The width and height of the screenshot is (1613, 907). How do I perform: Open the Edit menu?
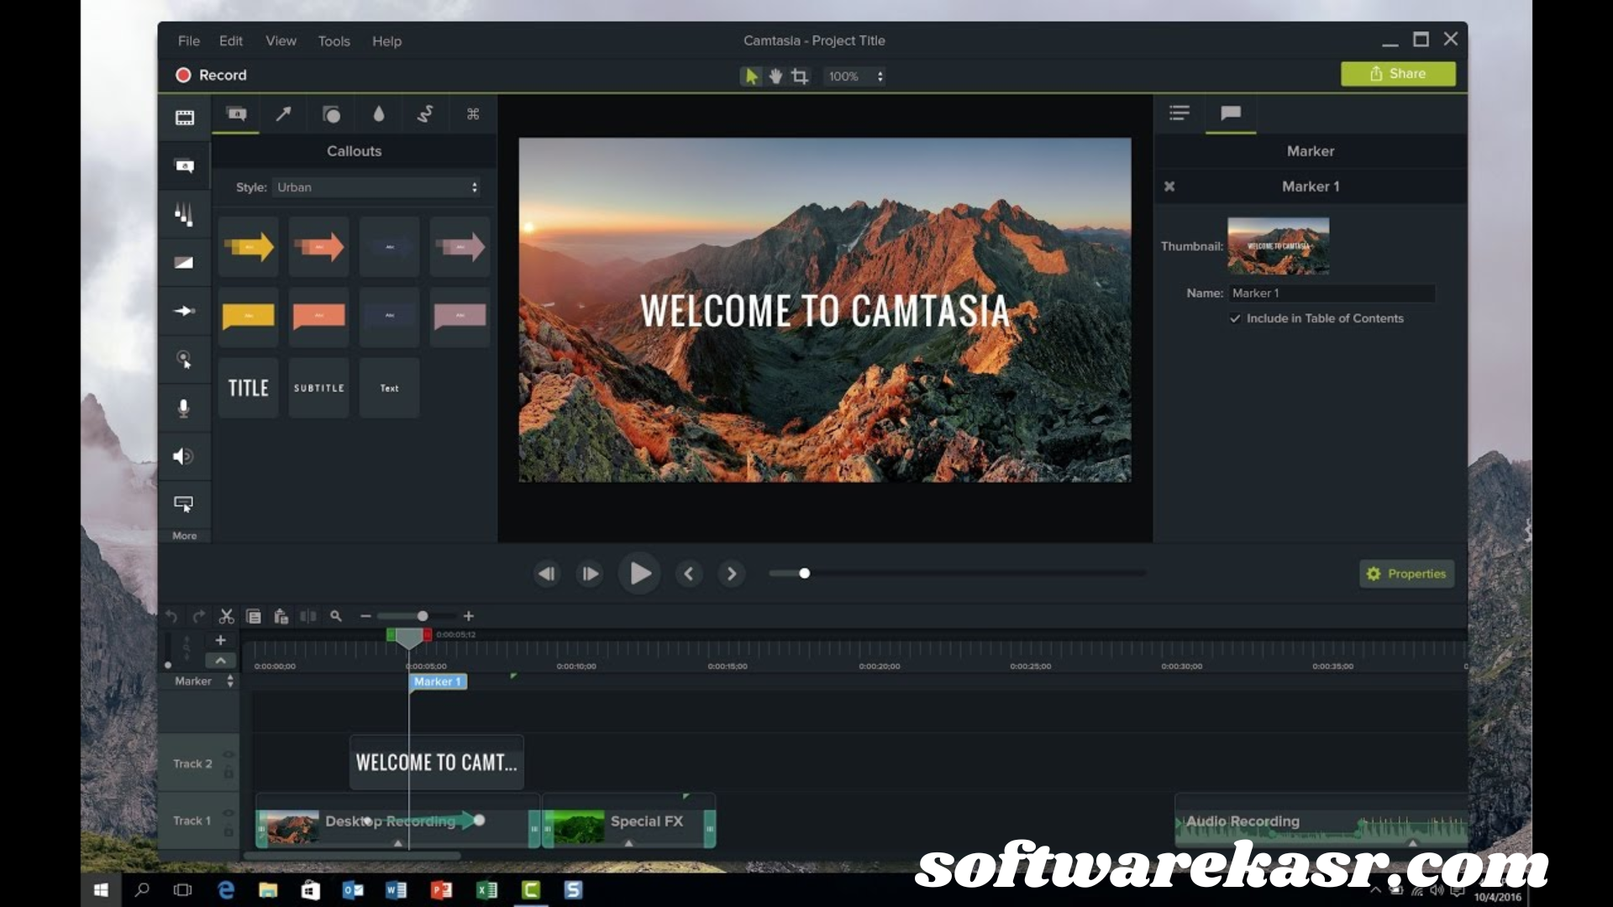(x=231, y=40)
